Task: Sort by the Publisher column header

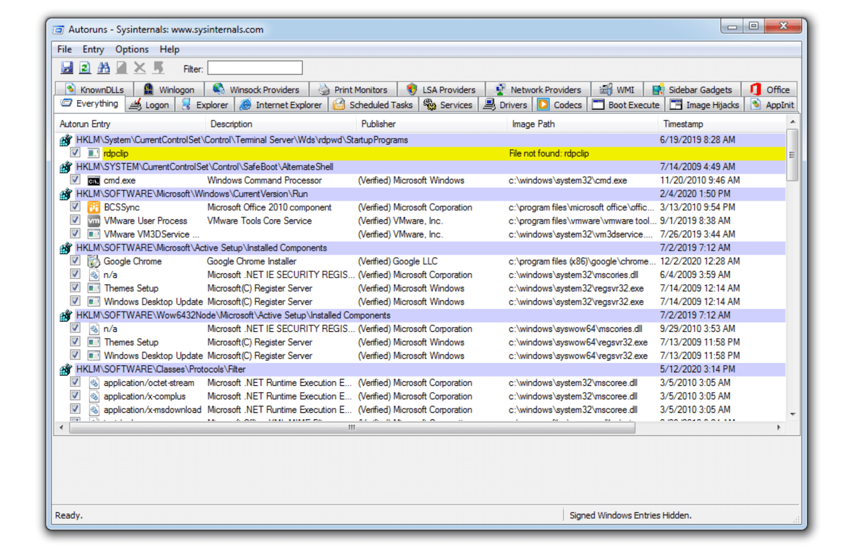Action: 378,124
